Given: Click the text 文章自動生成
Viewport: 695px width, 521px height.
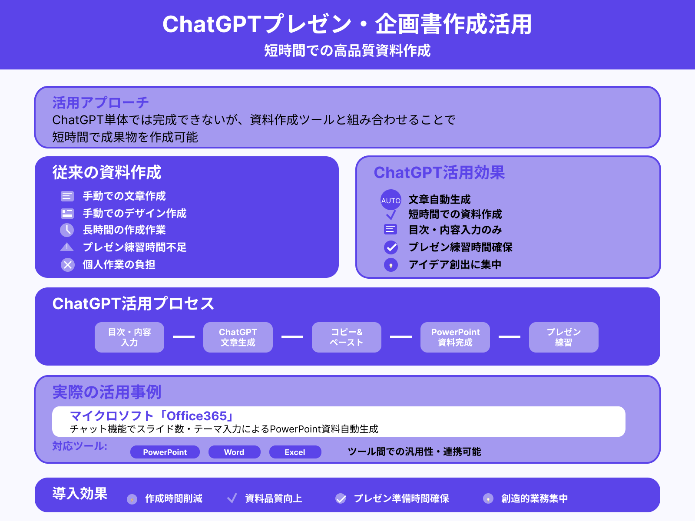Looking at the screenshot, I should (440, 200).
